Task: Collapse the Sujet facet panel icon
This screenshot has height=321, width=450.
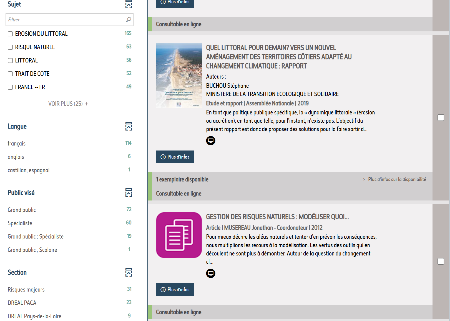Action: [129, 4]
